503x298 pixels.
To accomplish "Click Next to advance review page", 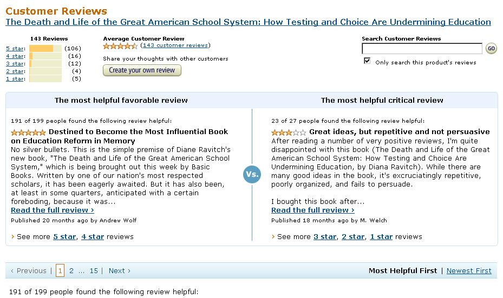I will 119,271.
